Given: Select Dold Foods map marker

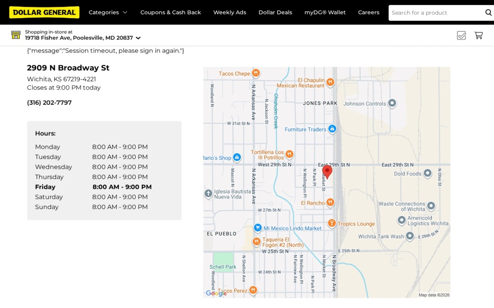Looking at the screenshot, I should (427, 173).
